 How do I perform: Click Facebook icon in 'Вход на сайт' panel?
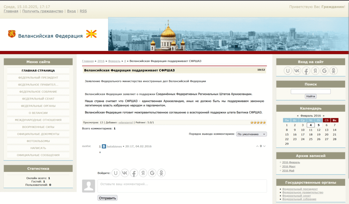pos(306,71)
